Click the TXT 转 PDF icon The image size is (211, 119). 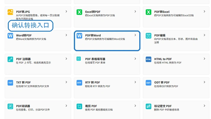10,83
